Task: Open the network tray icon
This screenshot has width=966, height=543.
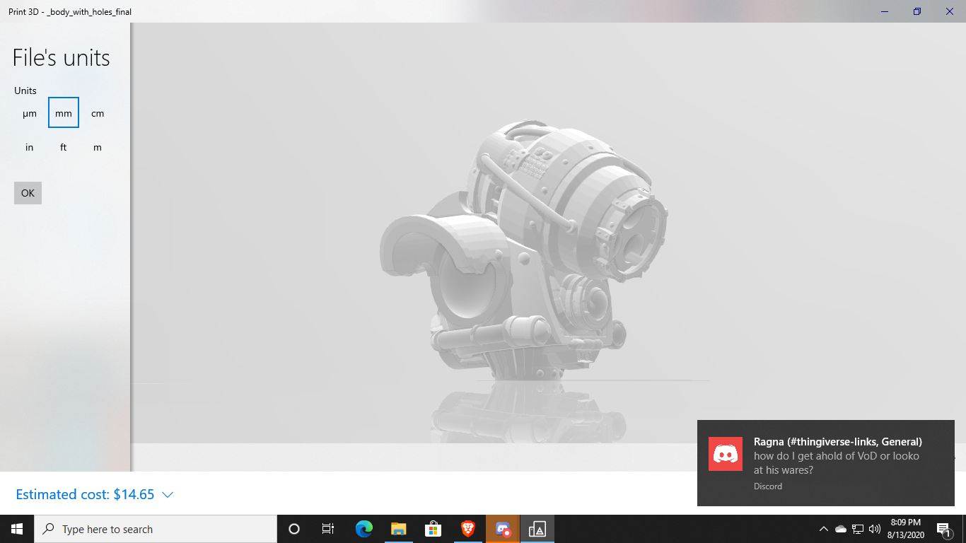Action: click(x=858, y=529)
